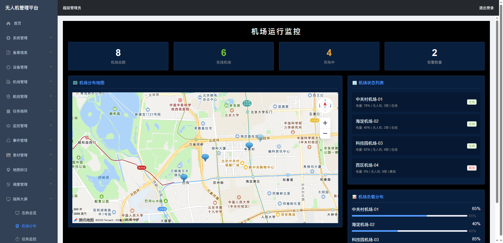This screenshot has width=503, height=243.
Task: Select the 机场分布 submenu item
Action: point(29,226)
